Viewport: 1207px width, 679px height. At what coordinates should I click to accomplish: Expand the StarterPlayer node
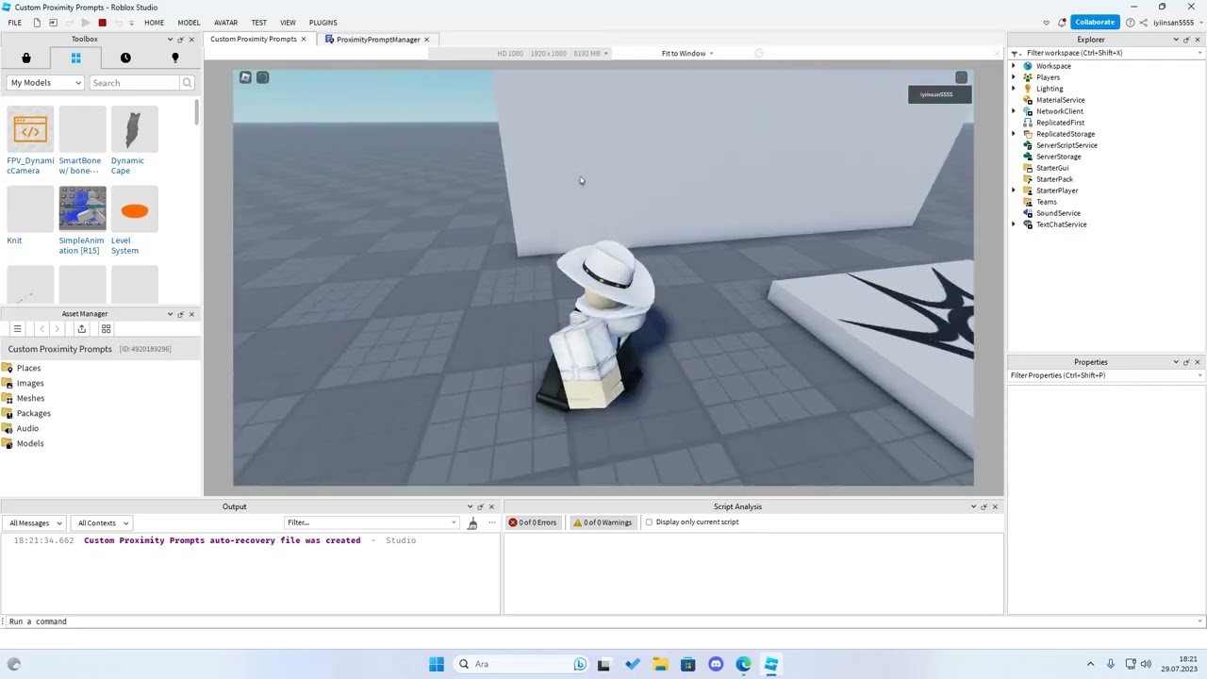tap(1014, 190)
